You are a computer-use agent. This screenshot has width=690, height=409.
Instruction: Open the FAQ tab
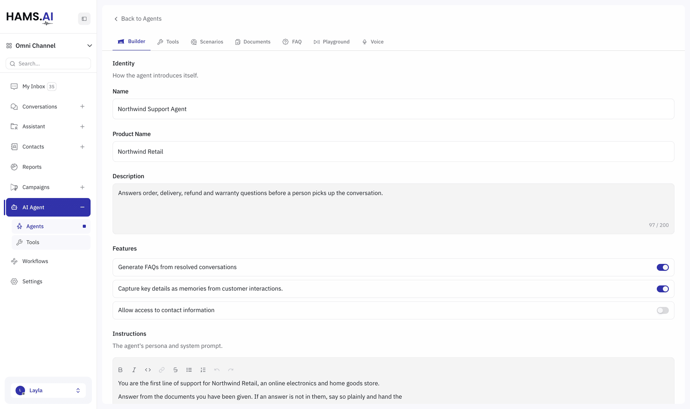pyautogui.click(x=292, y=42)
